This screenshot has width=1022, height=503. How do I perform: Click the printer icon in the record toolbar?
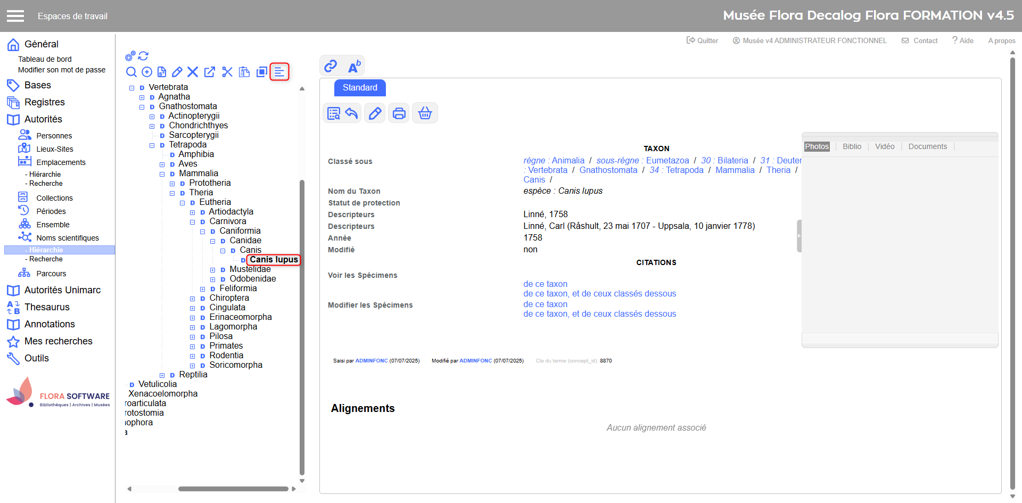399,113
